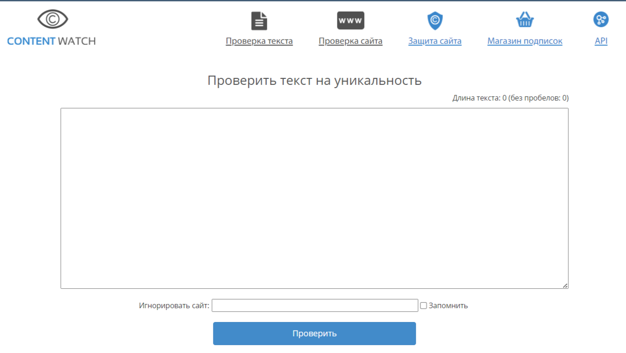Open the API text link
The height and width of the screenshot is (353, 626).
(601, 41)
